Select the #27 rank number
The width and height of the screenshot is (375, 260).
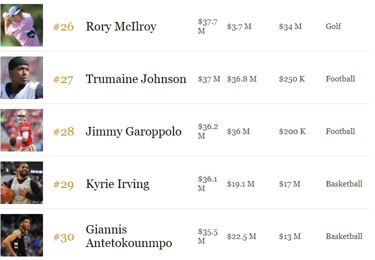[x=63, y=79]
